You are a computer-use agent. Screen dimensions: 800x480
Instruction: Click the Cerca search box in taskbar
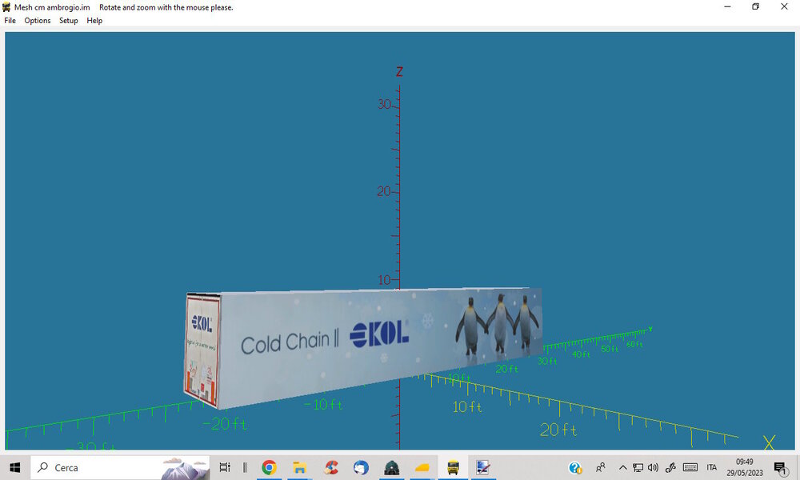click(120, 467)
